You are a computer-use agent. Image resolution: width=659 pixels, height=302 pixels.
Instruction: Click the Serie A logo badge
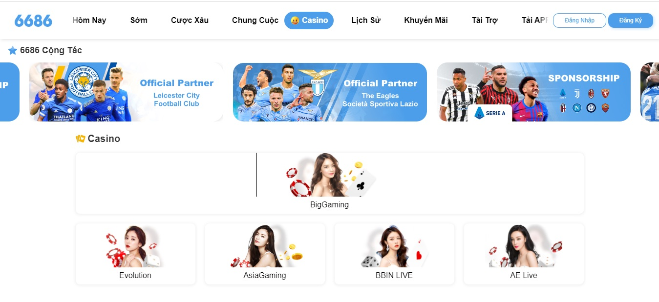point(489,113)
